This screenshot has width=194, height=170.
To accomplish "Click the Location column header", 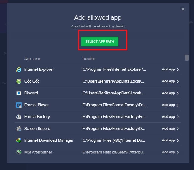I will click(89, 59).
